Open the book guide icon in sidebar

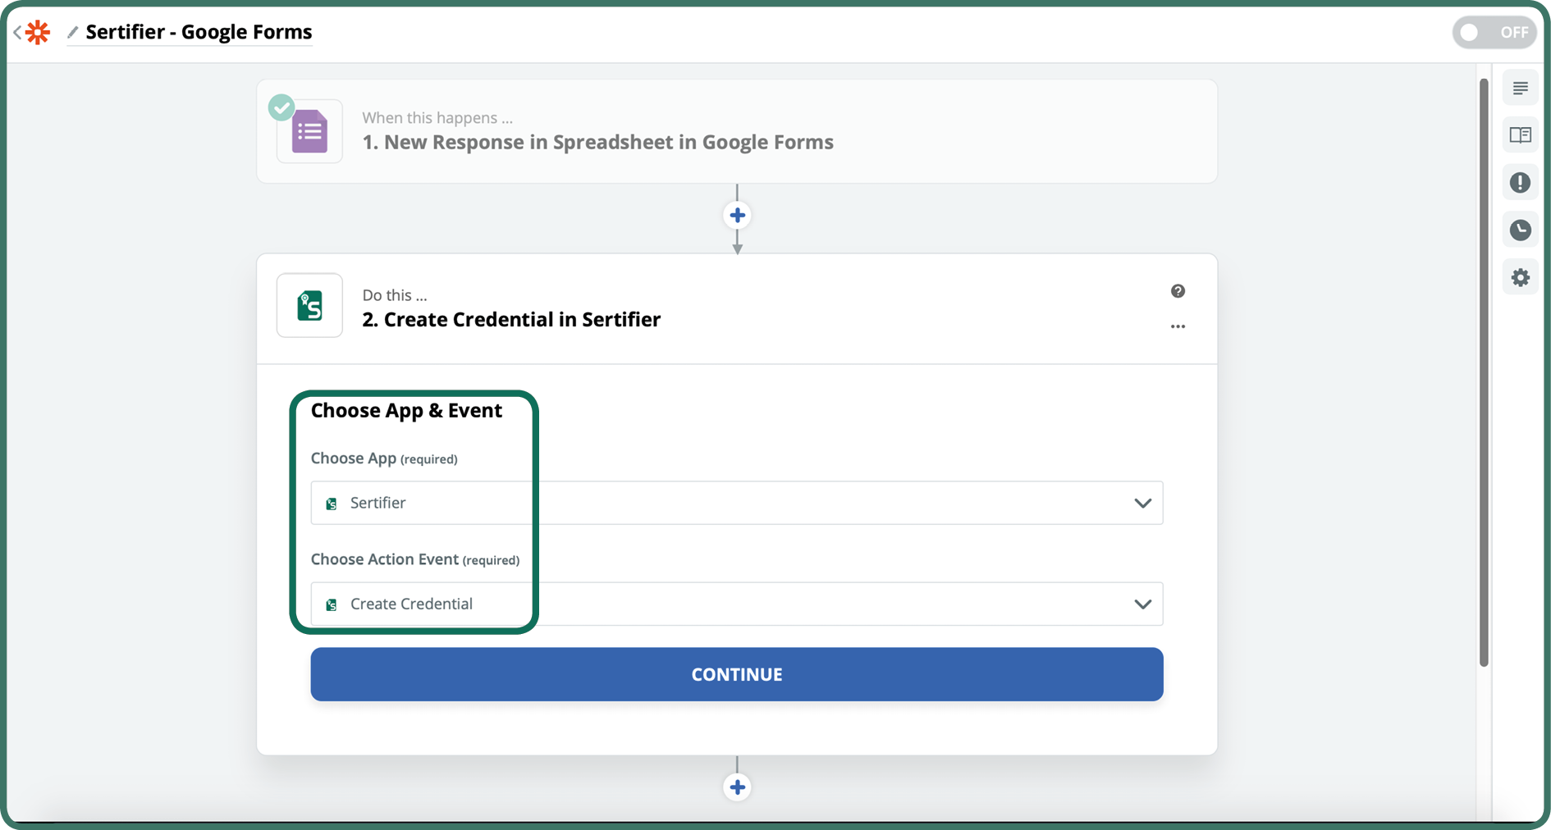1520,135
